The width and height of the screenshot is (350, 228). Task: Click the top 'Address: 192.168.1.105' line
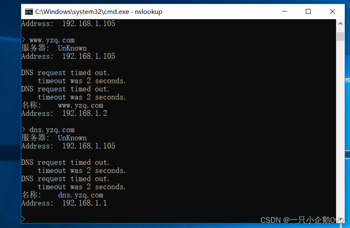(68, 23)
